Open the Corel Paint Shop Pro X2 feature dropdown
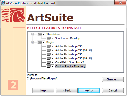Image resolution: width=127 pixels, height=96 pixels. [x=50, y=62]
